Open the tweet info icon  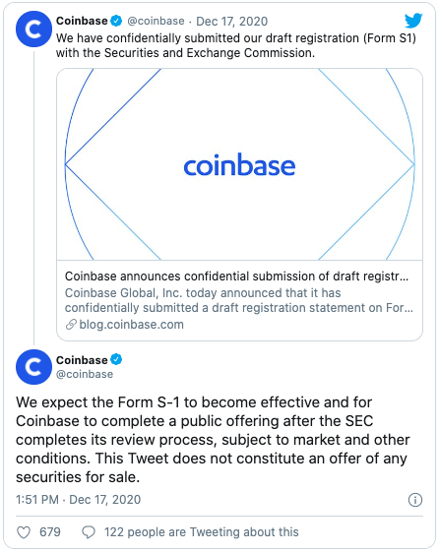click(415, 500)
